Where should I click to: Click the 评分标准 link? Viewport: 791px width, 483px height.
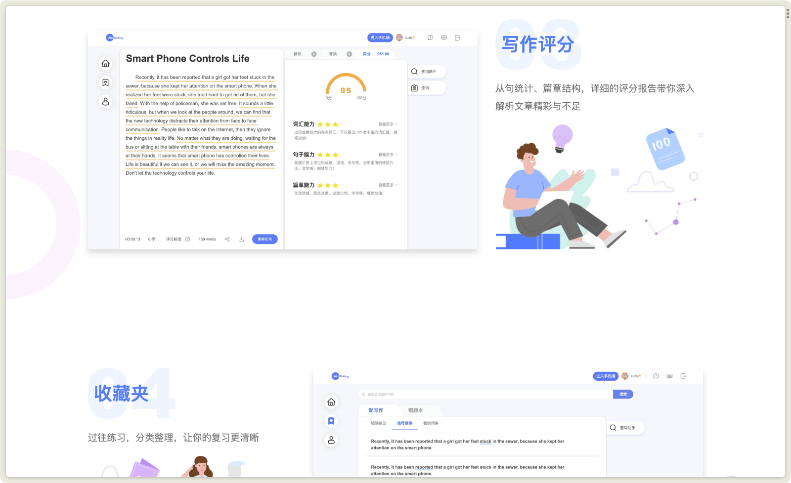(174, 239)
